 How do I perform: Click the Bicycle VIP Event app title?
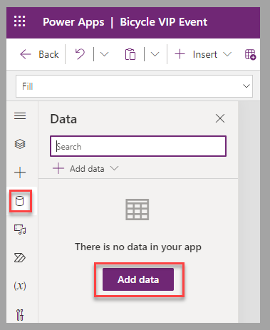pos(164,22)
